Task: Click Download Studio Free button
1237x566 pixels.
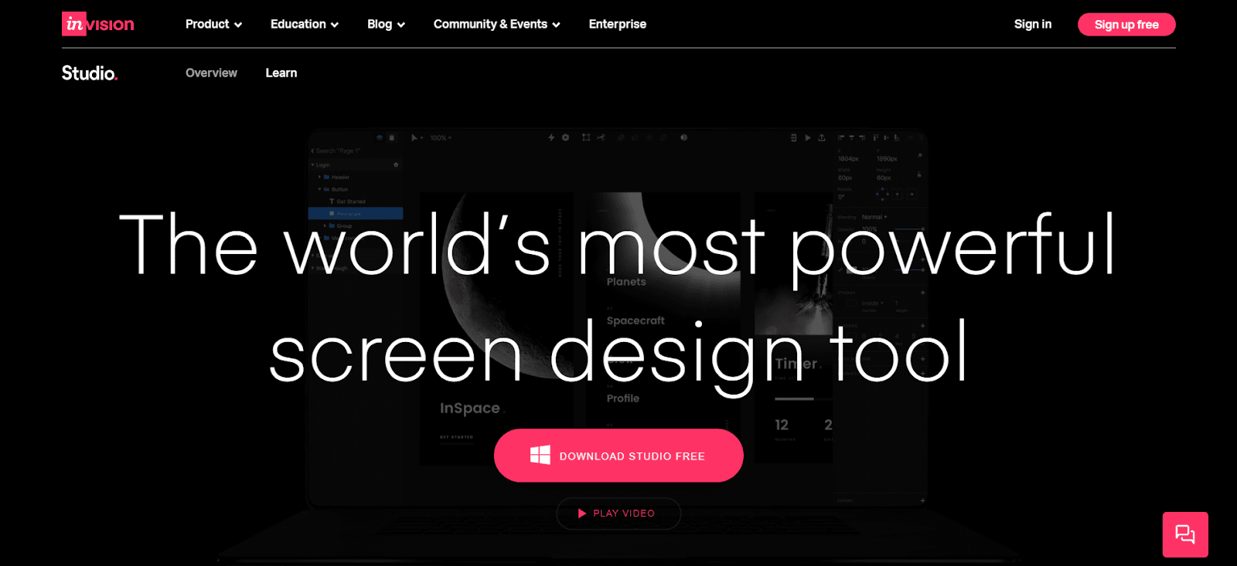Action: pos(618,456)
